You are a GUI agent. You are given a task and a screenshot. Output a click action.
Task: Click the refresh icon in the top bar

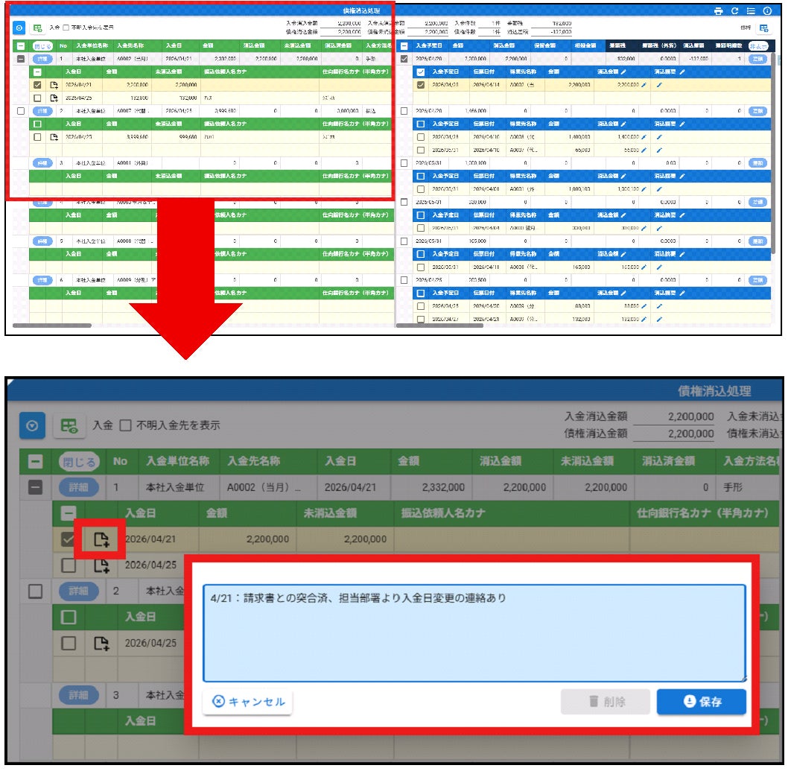734,11
